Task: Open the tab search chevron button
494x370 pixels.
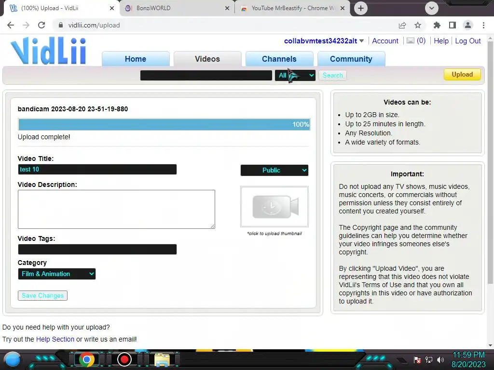Action: point(432,8)
